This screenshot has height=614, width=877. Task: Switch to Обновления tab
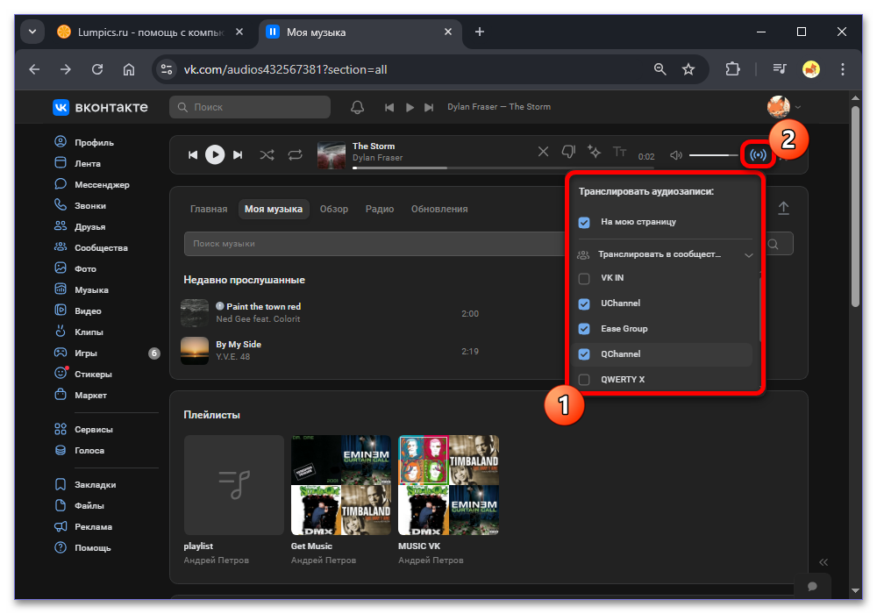pyautogui.click(x=439, y=209)
